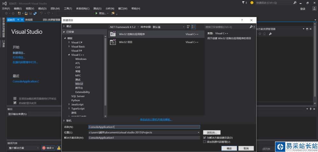Open the 整个解决方案 scope dropdown
The image size is (318, 152).
click(24, 148)
